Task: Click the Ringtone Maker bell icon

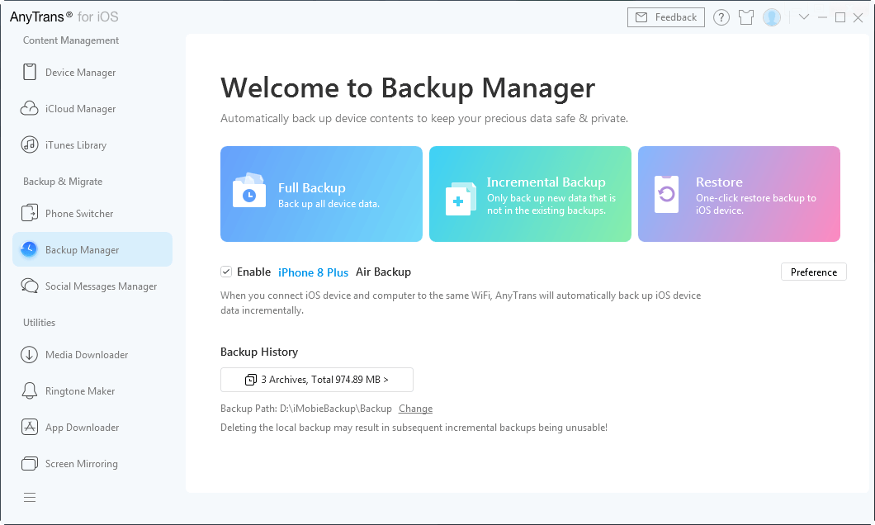Action: tap(30, 390)
